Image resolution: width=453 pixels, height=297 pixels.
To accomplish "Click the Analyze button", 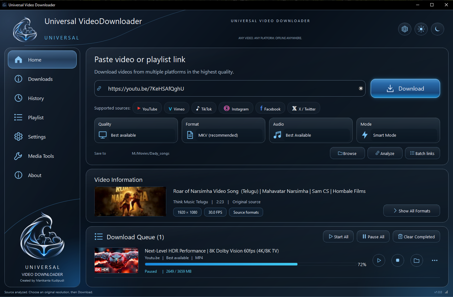I will coord(385,153).
